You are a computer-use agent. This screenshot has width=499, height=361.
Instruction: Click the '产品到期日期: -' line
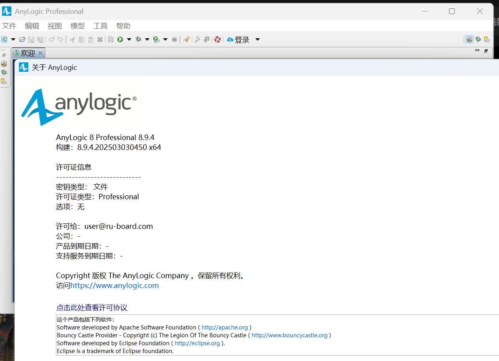[x=82, y=246]
